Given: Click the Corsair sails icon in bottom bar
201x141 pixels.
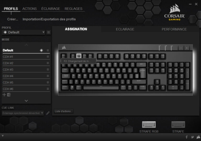Looking at the screenshot, I should [198, 137].
